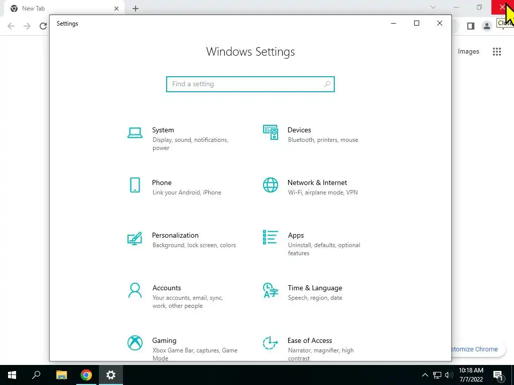The image size is (514, 385).
Task: Click 'Wi-Fi, airplane mode, VPN' text
Action: [x=323, y=192]
